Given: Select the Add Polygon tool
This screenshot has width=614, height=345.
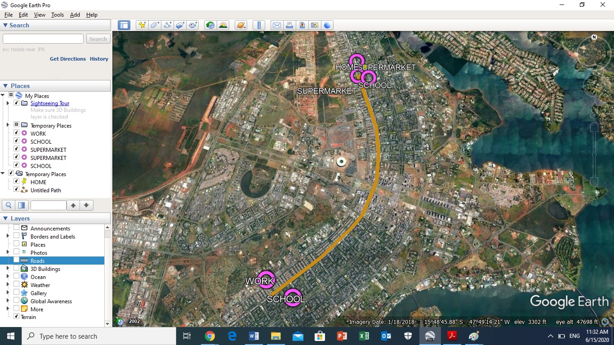Looking at the screenshot, I should pyautogui.click(x=155, y=25).
